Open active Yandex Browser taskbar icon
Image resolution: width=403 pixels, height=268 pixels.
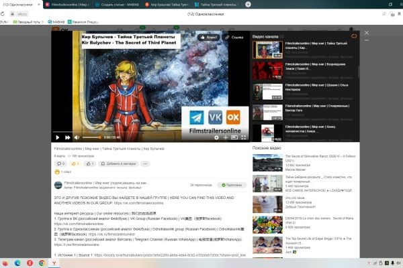click(54, 263)
